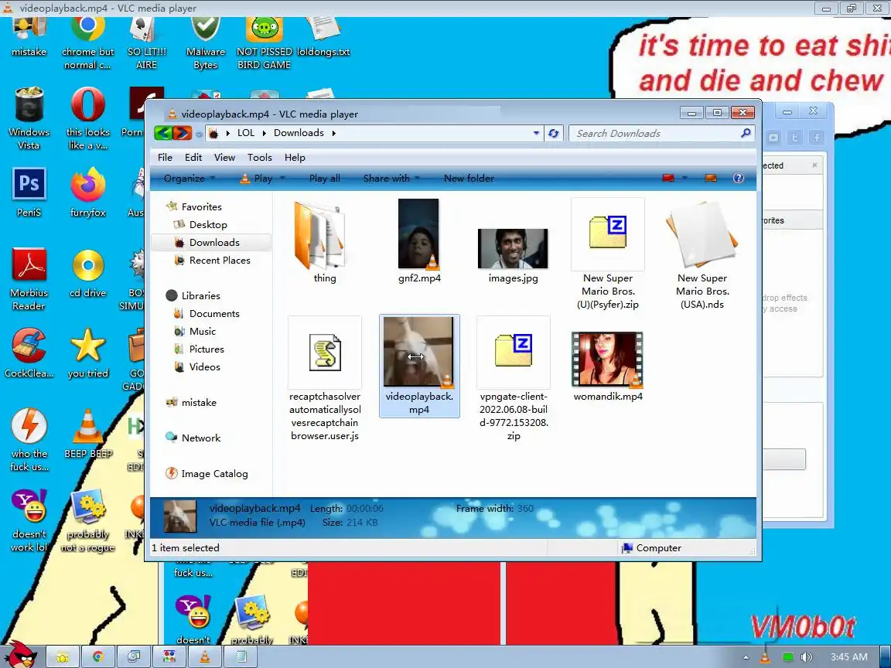Image resolution: width=891 pixels, height=668 pixels.
Task: Select recaptchasolver user.js script file
Action: 325,379
